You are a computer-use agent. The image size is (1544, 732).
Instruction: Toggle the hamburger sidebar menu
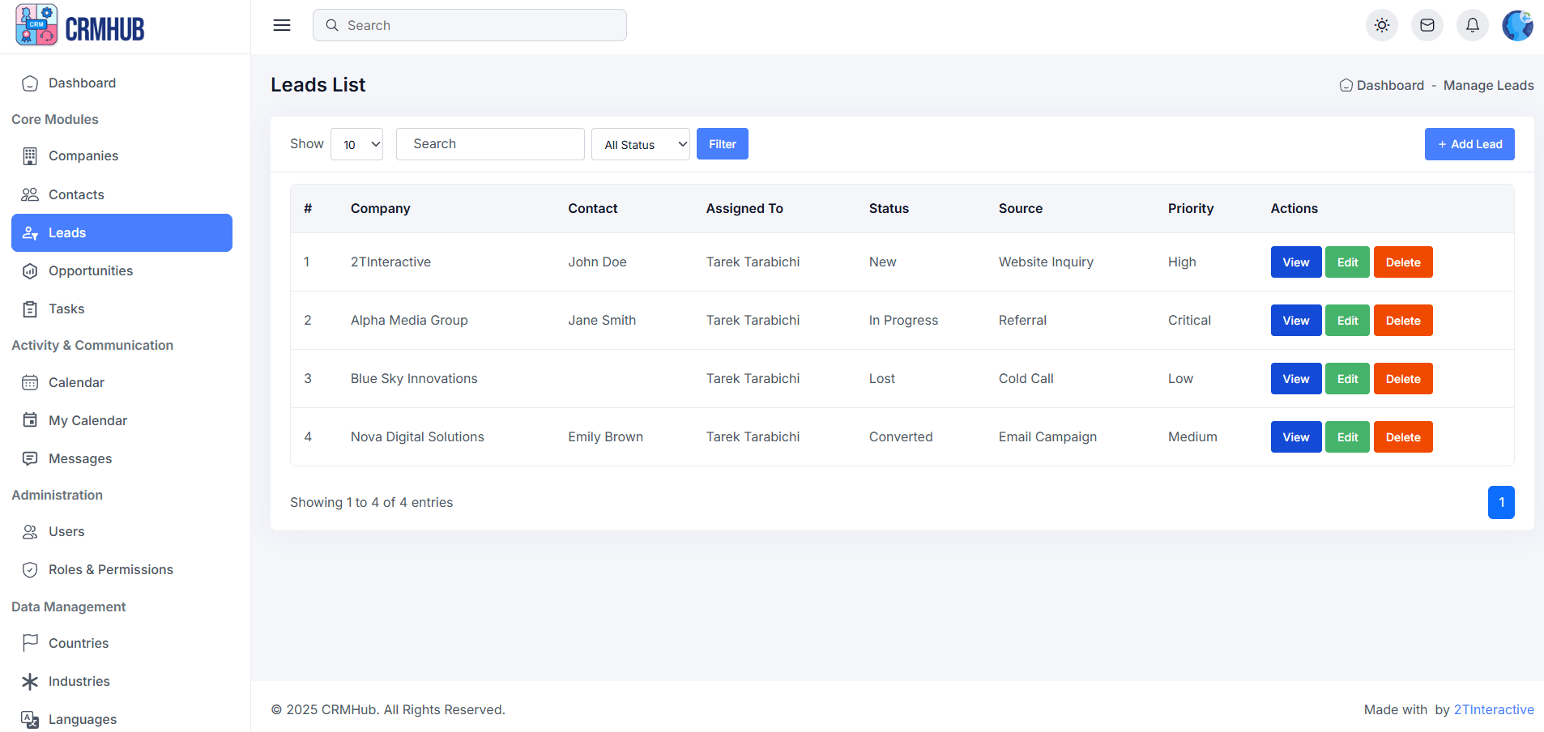point(282,25)
